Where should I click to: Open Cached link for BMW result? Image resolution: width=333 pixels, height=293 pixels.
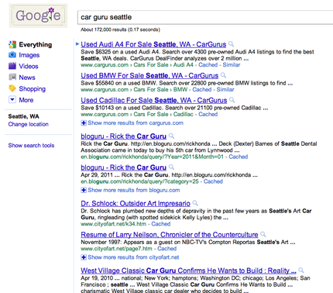[202, 90]
